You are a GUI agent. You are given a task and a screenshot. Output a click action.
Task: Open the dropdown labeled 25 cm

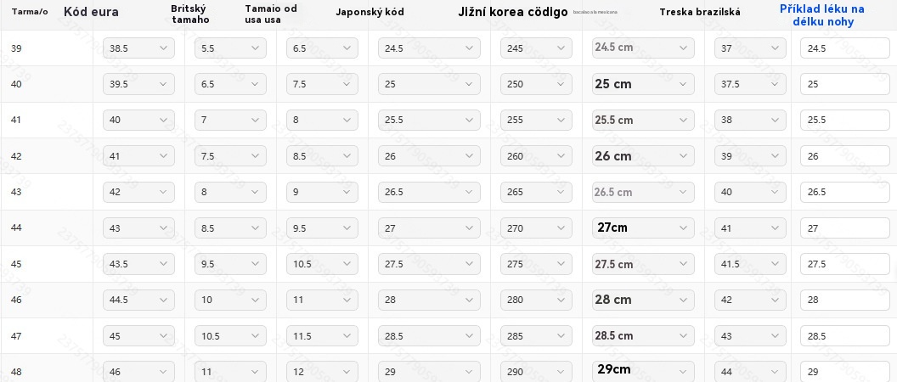(x=643, y=84)
